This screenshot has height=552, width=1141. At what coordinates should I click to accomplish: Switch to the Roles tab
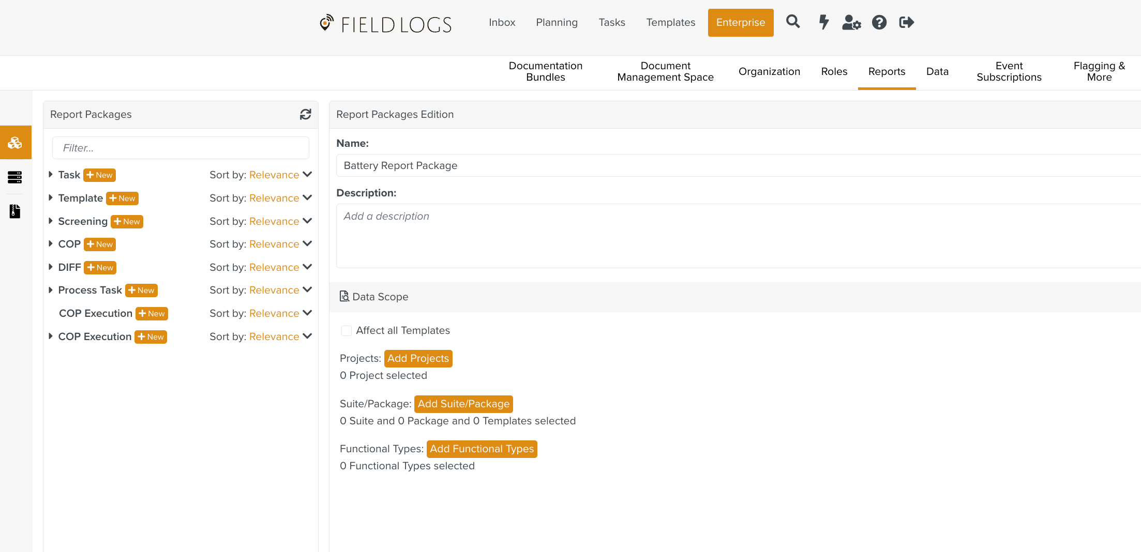[x=834, y=72]
